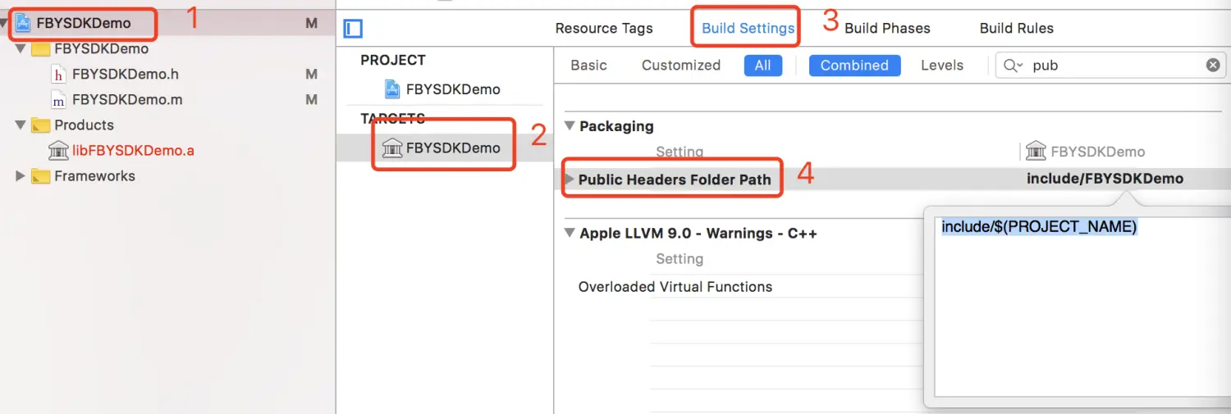Switch to Combined view mode
Image resolution: width=1231 pixels, height=414 pixels.
(854, 66)
